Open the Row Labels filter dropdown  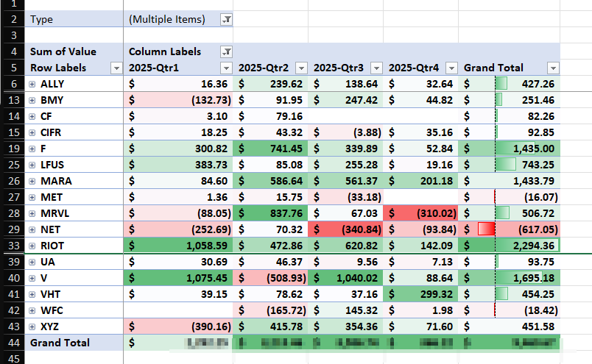pos(116,68)
